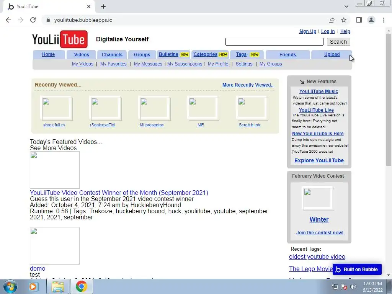Open My Subscriptions link
Viewport: 392px width, 294px height.
pyautogui.click(x=185, y=64)
